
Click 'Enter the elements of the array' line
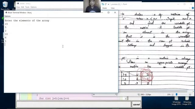click(27, 21)
